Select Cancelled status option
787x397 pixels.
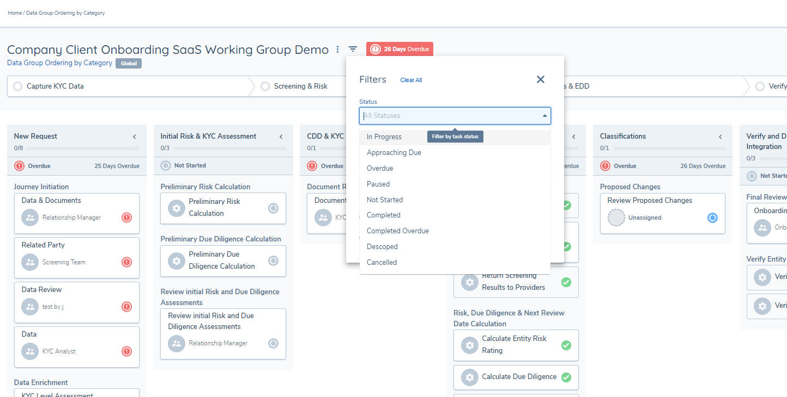click(455, 263)
